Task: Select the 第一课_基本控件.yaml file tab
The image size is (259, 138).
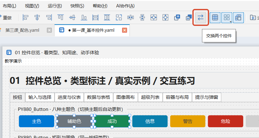Action: (92, 30)
